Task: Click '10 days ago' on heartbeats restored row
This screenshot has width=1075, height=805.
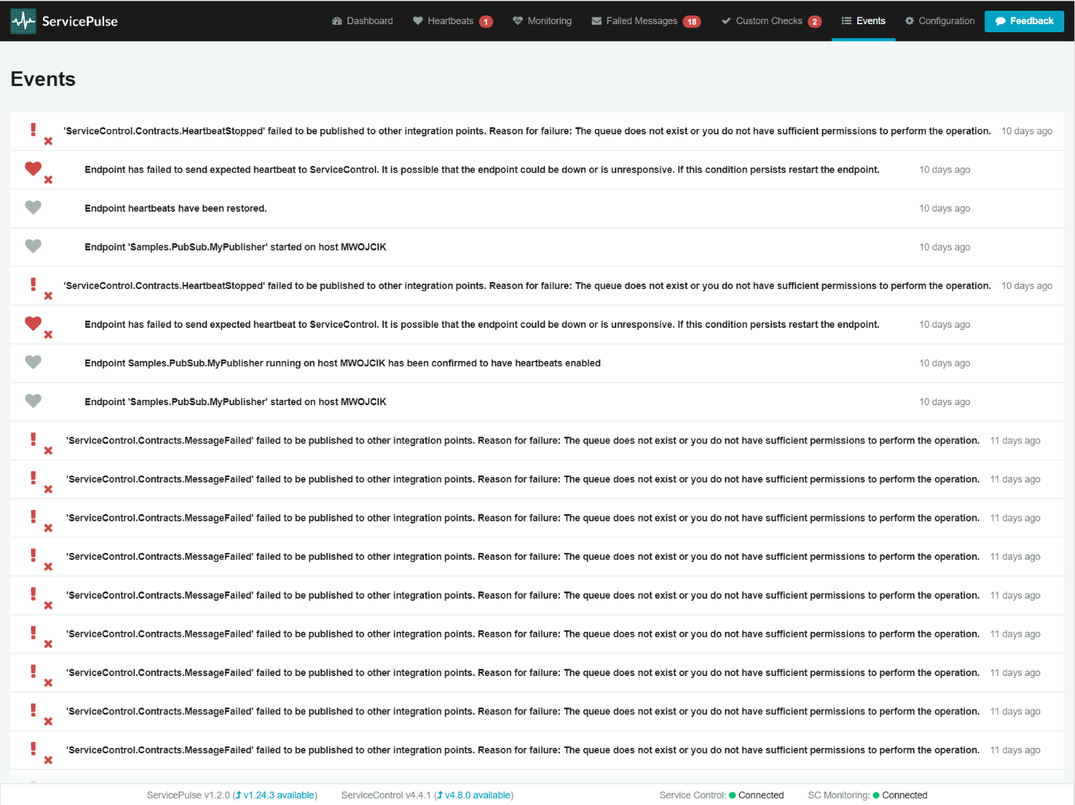Action: pos(945,208)
